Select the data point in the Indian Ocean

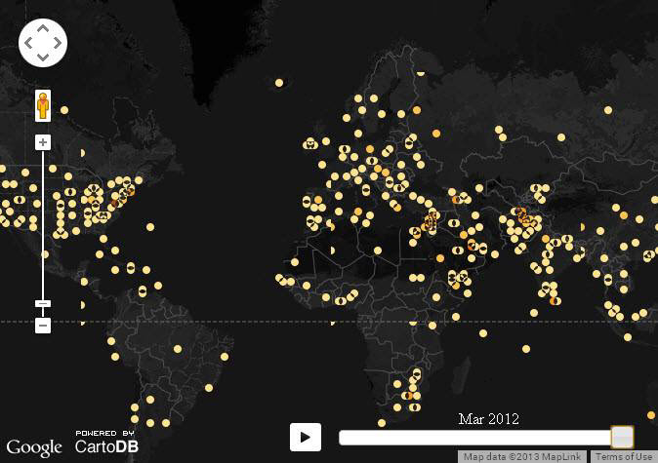tap(526, 349)
